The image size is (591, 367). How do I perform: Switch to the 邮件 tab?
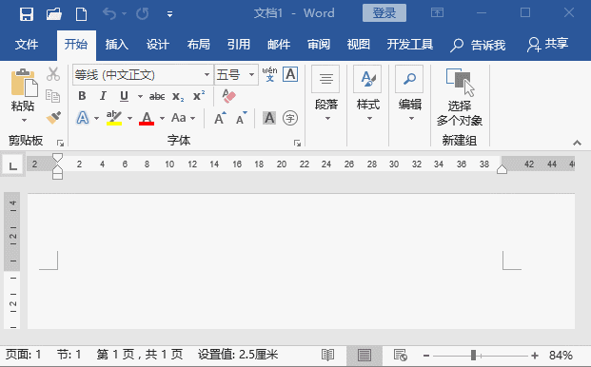(x=279, y=45)
